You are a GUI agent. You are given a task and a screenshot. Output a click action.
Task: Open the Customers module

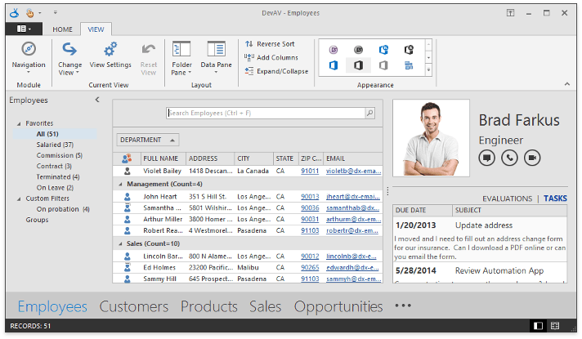(133, 306)
